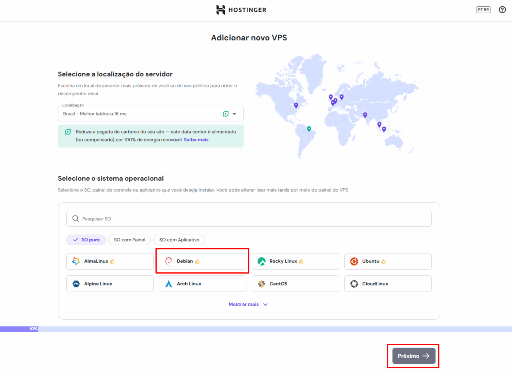Click the green leaf icon in location field
Screen dimensions: 512x373
pos(225,114)
